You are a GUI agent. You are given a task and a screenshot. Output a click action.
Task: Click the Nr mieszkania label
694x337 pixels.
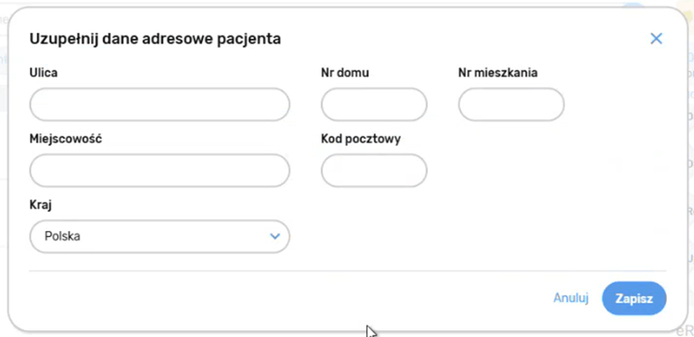pyautogui.click(x=498, y=73)
